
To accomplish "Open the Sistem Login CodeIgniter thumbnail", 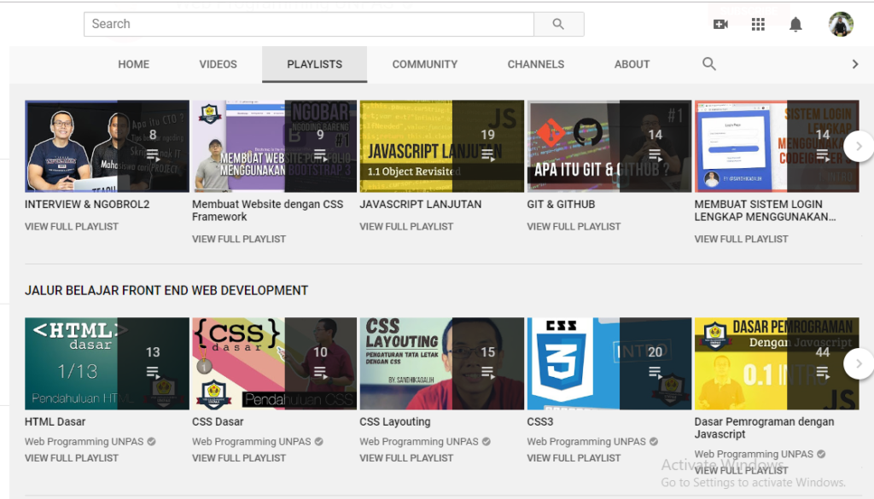I will pyautogui.click(x=777, y=146).
